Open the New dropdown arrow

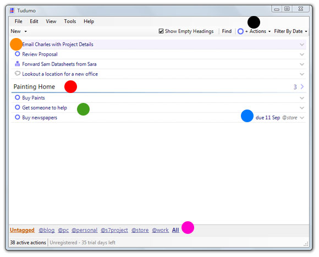click(x=26, y=31)
